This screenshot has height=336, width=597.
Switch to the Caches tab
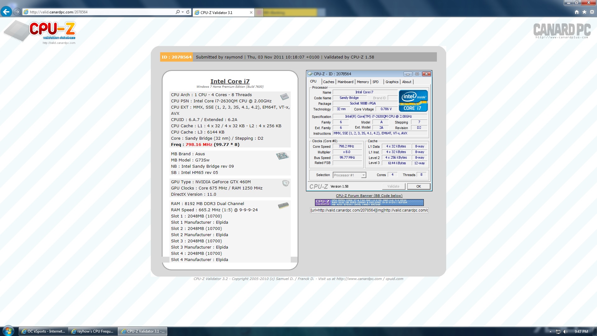pyautogui.click(x=328, y=82)
